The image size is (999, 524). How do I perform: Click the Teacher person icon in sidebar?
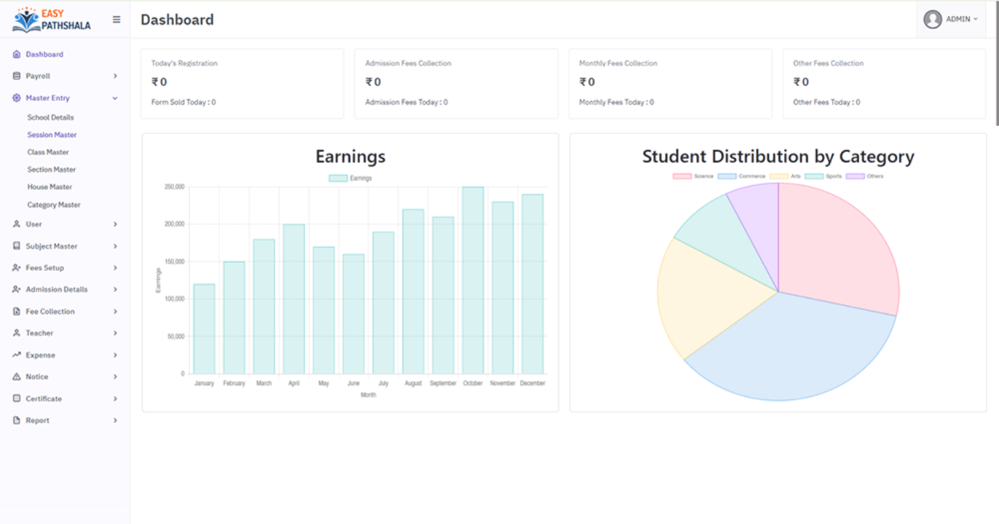(17, 333)
